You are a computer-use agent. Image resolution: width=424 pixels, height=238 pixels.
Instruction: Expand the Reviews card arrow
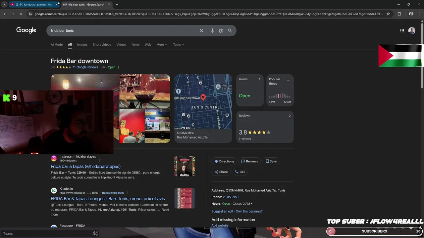pos(290,116)
